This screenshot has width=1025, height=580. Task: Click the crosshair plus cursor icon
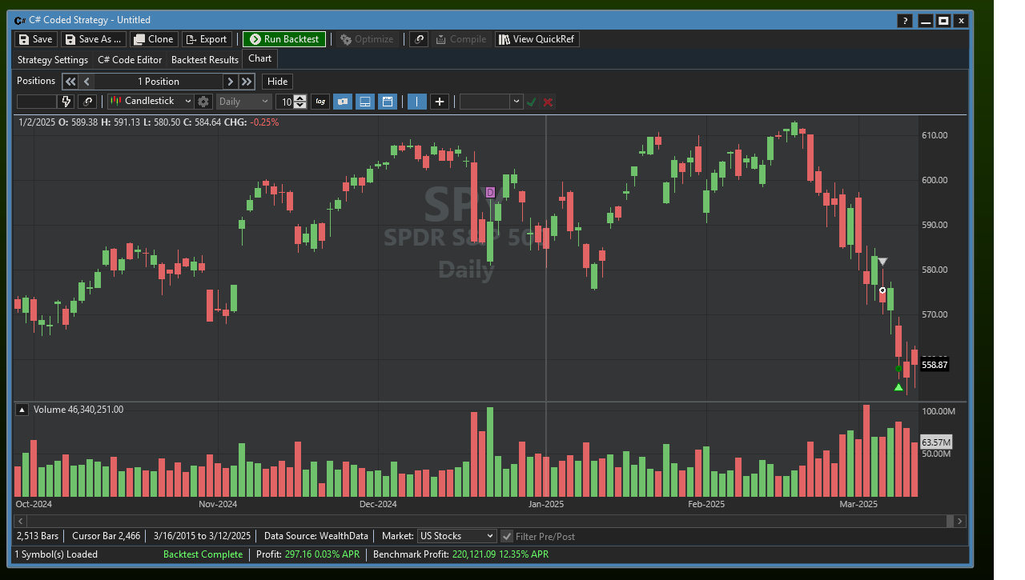(440, 102)
